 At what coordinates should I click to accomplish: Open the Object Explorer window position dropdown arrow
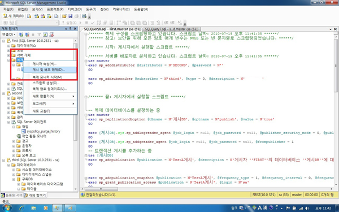point(66,29)
